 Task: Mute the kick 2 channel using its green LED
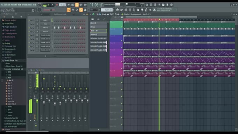(x=29, y=20)
